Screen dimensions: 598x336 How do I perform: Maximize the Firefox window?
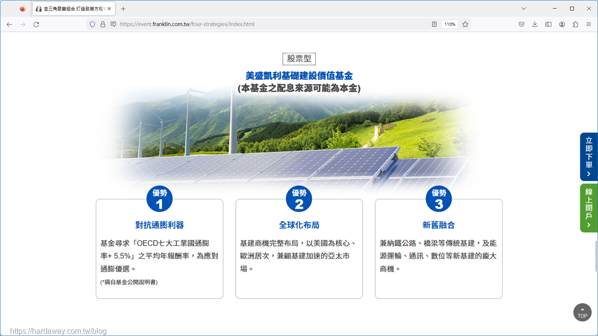point(572,8)
